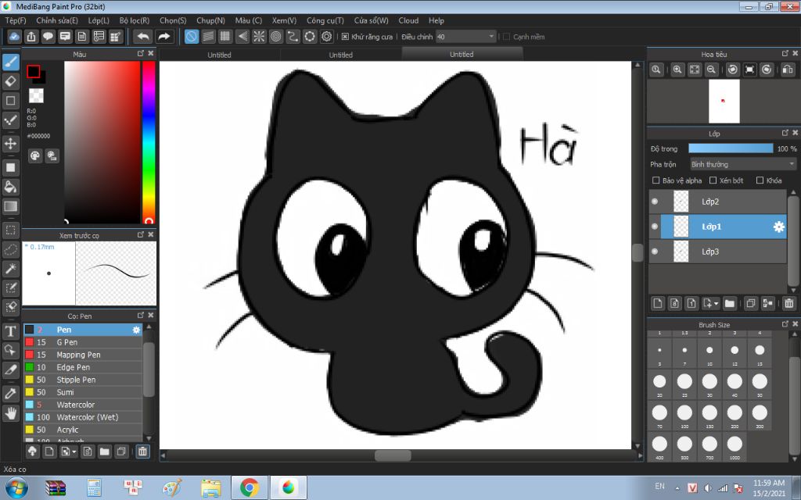Hide the Lớp3 layer
This screenshot has width=801, height=500.
coord(655,252)
